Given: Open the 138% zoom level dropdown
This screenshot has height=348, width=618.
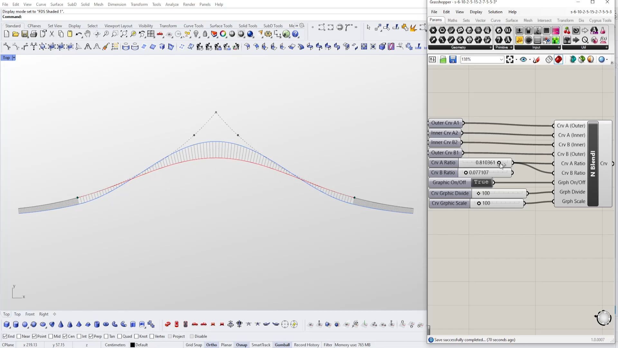Looking at the screenshot, I should (501, 60).
